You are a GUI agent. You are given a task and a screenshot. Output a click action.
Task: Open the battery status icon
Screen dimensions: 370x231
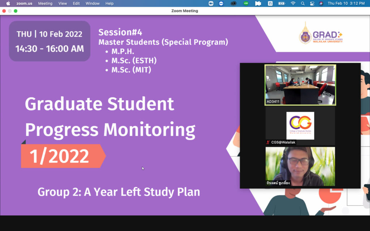tap(281, 3)
